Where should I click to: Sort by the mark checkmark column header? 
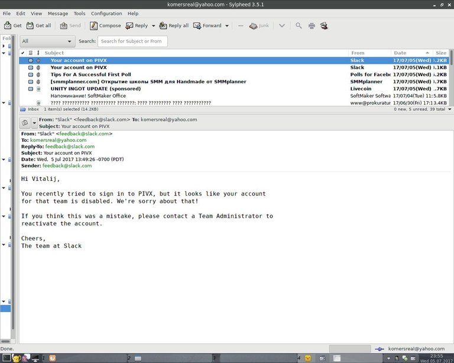[22, 53]
